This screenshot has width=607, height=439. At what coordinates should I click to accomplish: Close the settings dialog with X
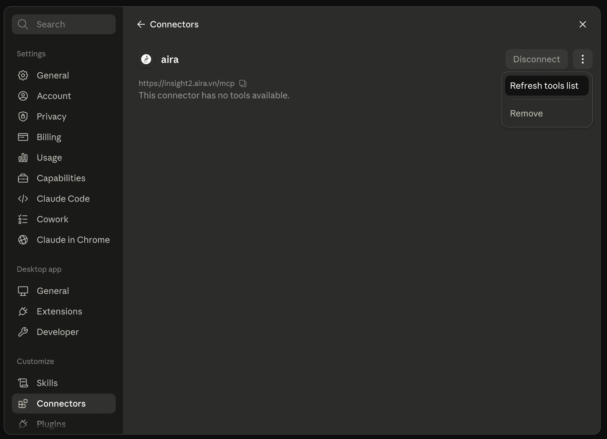click(583, 24)
